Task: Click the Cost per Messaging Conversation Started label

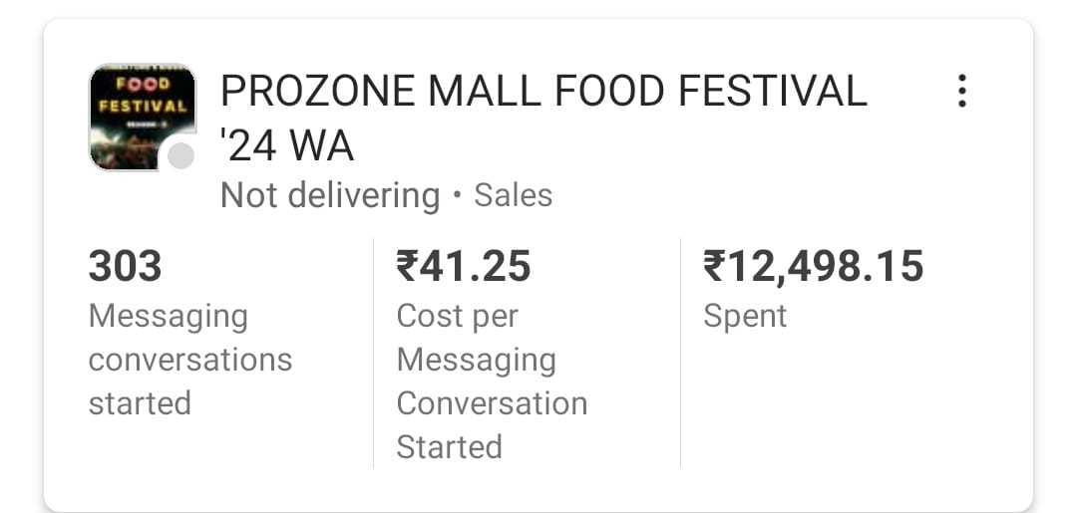Action: (491, 381)
